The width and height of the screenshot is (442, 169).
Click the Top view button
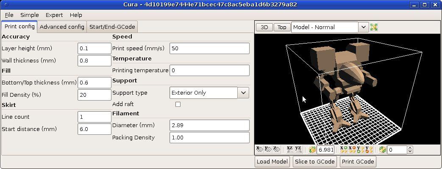pos(282,27)
